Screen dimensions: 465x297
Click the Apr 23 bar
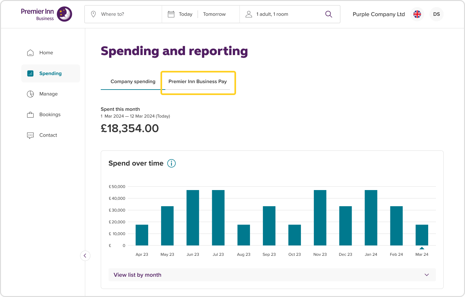[x=142, y=235]
